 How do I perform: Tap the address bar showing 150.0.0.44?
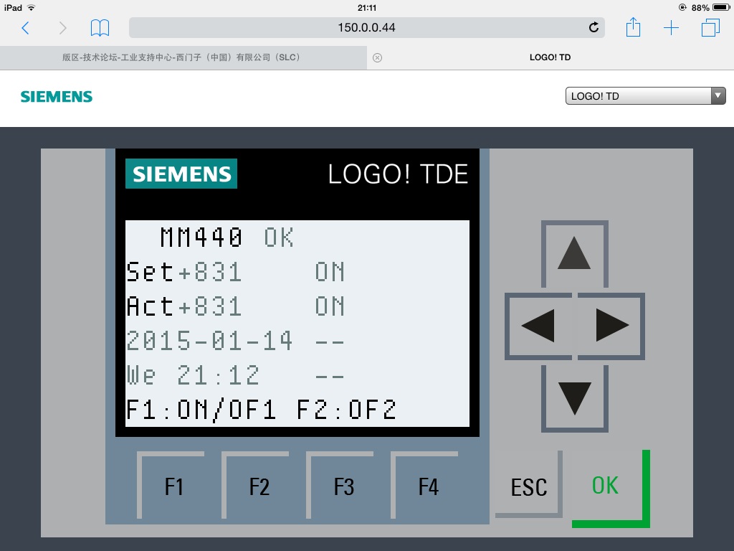click(366, 28)
